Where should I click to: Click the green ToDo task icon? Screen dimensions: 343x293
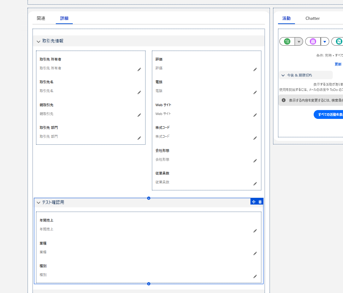tap(287, 41)
